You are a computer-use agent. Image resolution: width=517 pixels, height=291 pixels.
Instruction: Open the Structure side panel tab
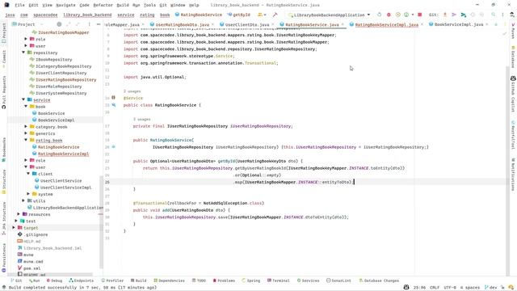click(x=3, y=181)
